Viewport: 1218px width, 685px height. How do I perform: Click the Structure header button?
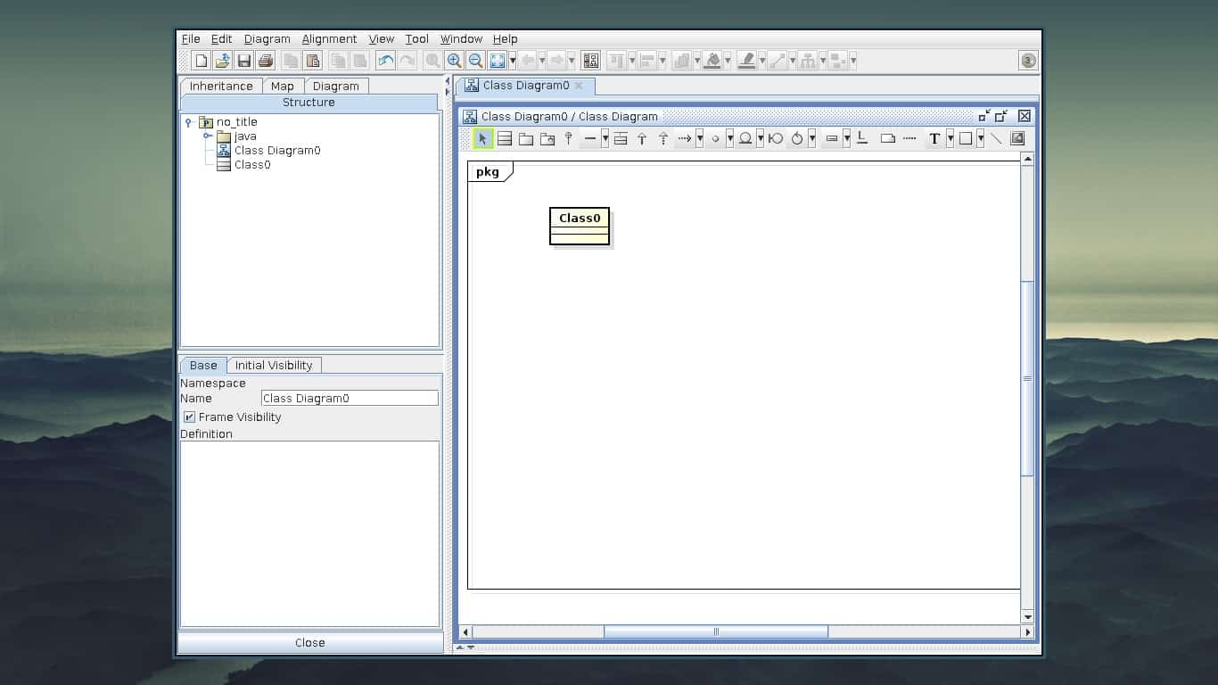[x=309, y=103]
